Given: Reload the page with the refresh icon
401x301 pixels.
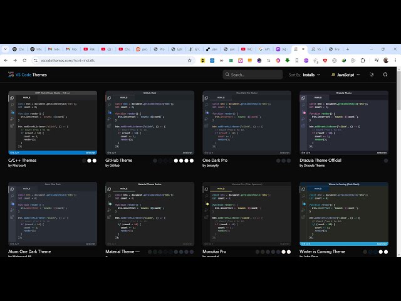Looking at the screenshot, I should point(24,61).
